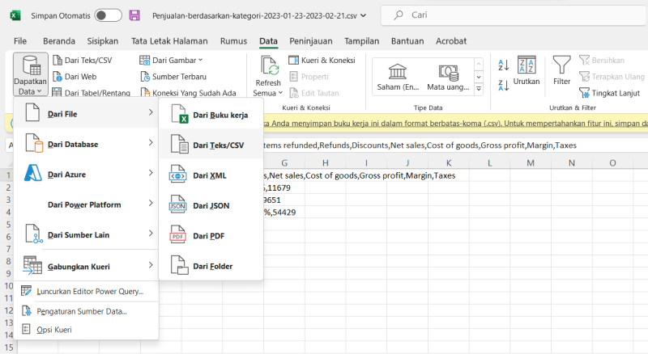648x354 pixels.
Task: Click the Cari search box
Action: tap(514, 15)
